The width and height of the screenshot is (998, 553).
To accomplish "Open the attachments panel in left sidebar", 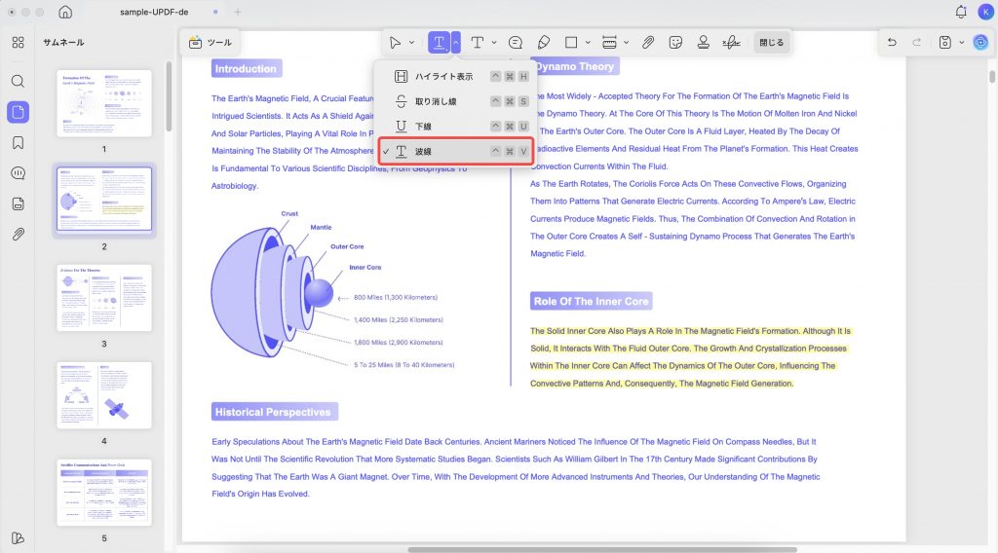I will click(x=18, y=234).
